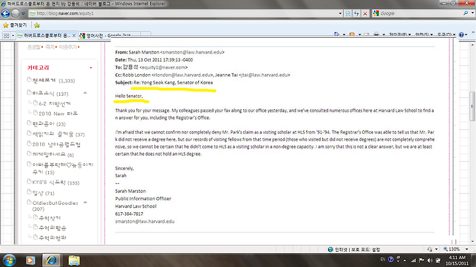Open the IE Home icon in command bar

[x=337, y=34]
